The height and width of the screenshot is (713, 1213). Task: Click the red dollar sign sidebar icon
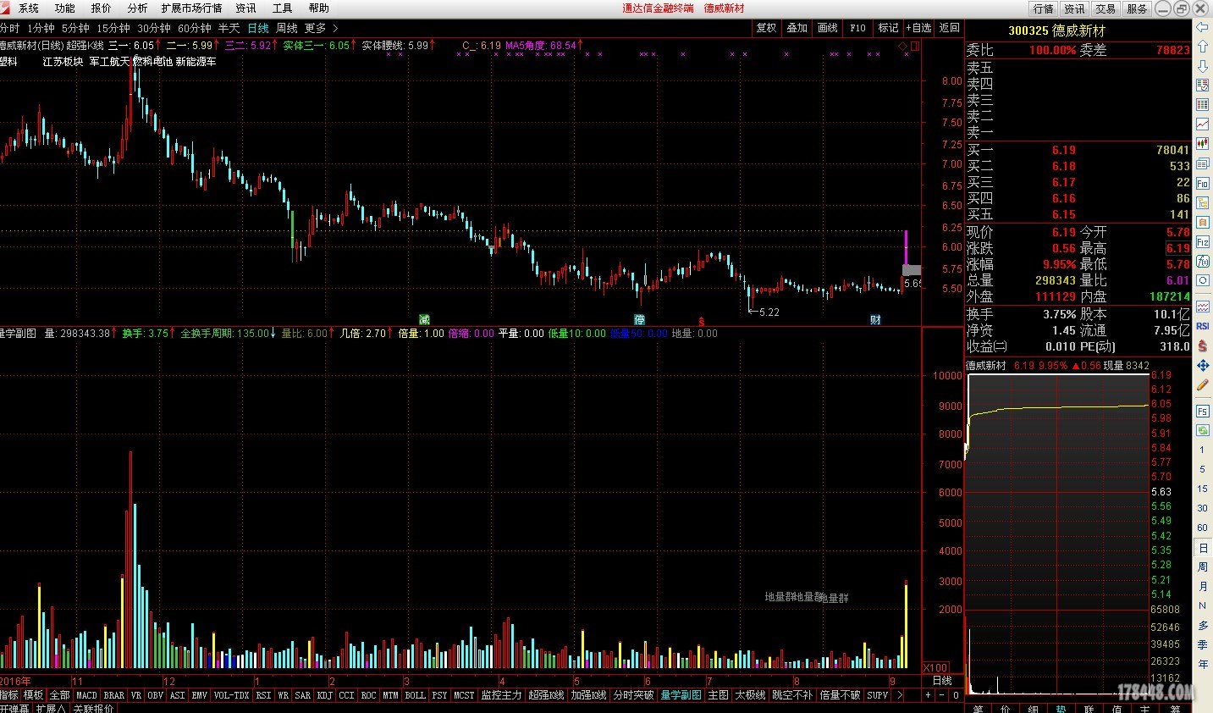[1203, 345]
